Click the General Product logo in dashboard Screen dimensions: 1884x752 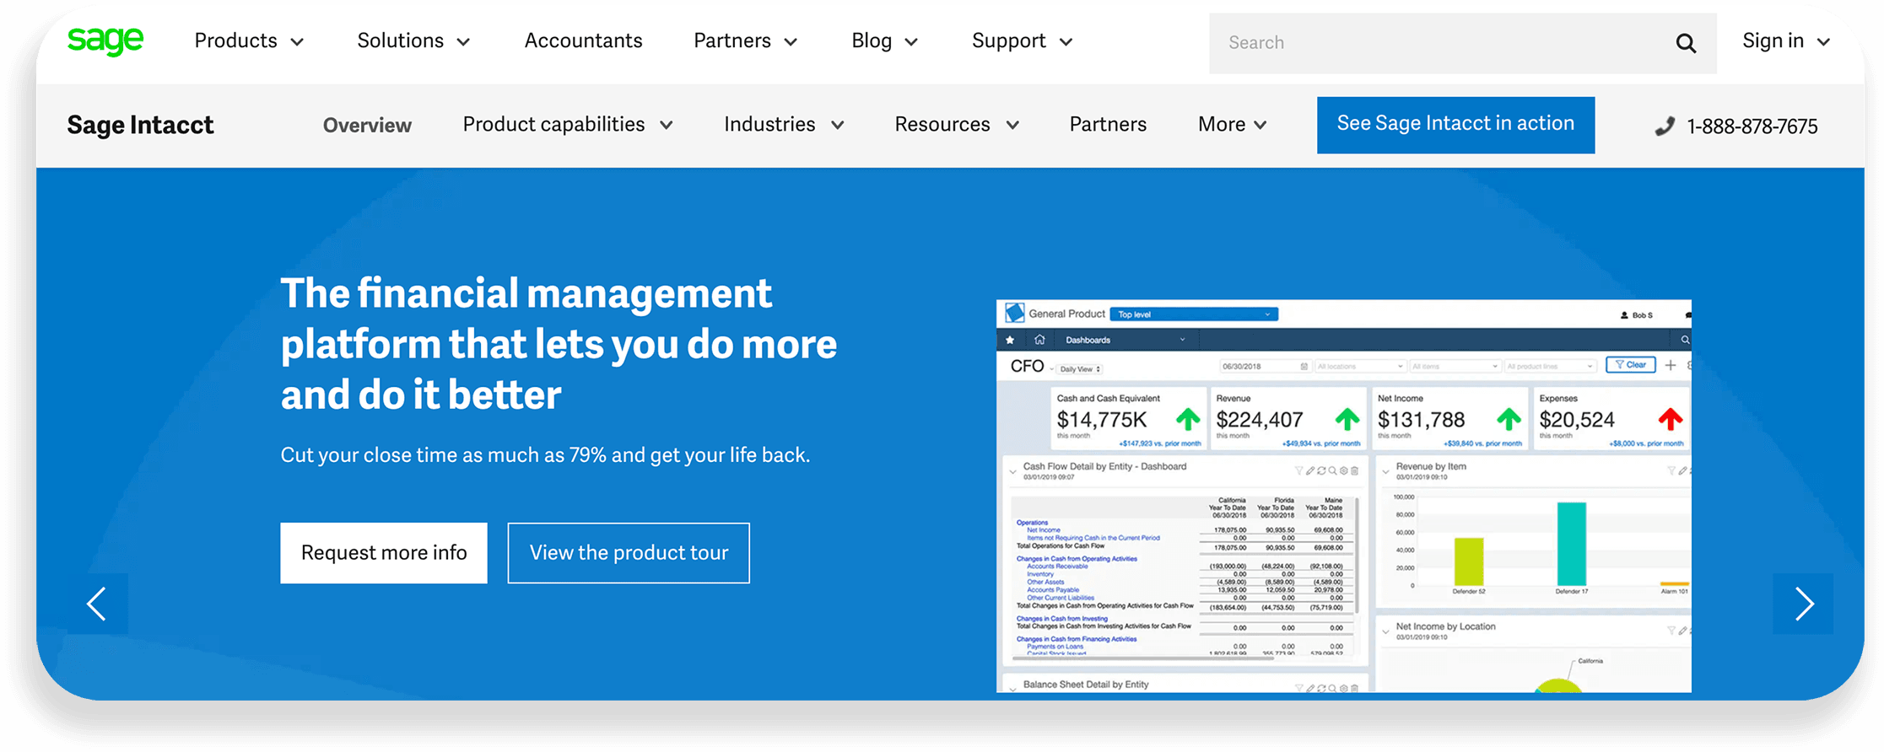pos(1015,314)
